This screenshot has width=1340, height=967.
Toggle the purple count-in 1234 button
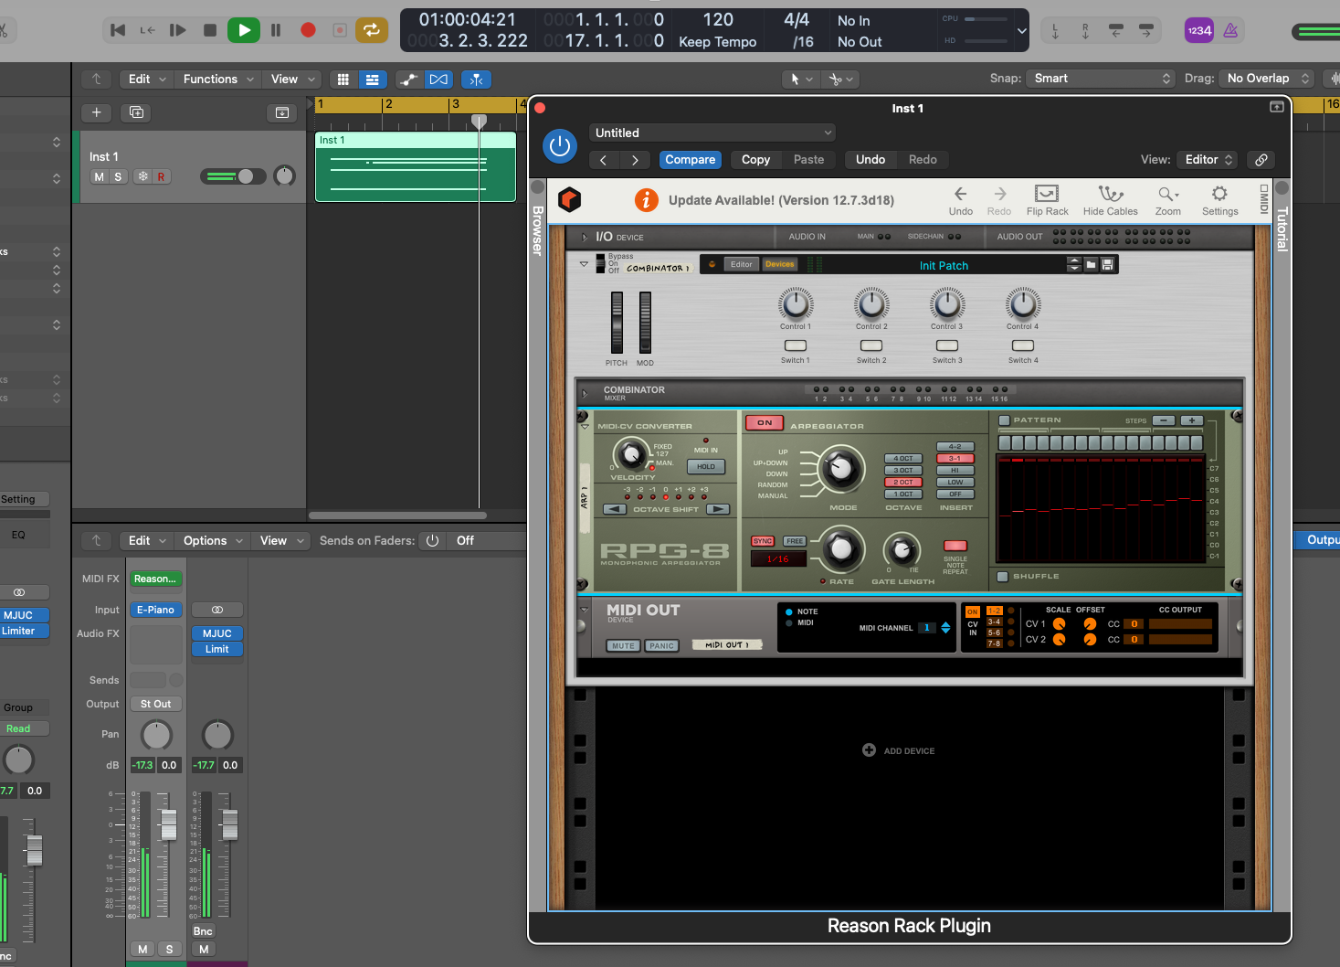(x=1198, y=30)
